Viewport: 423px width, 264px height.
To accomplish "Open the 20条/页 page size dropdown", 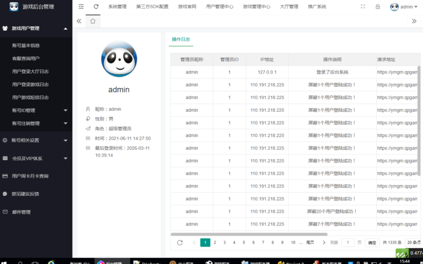I will point(413,242).
